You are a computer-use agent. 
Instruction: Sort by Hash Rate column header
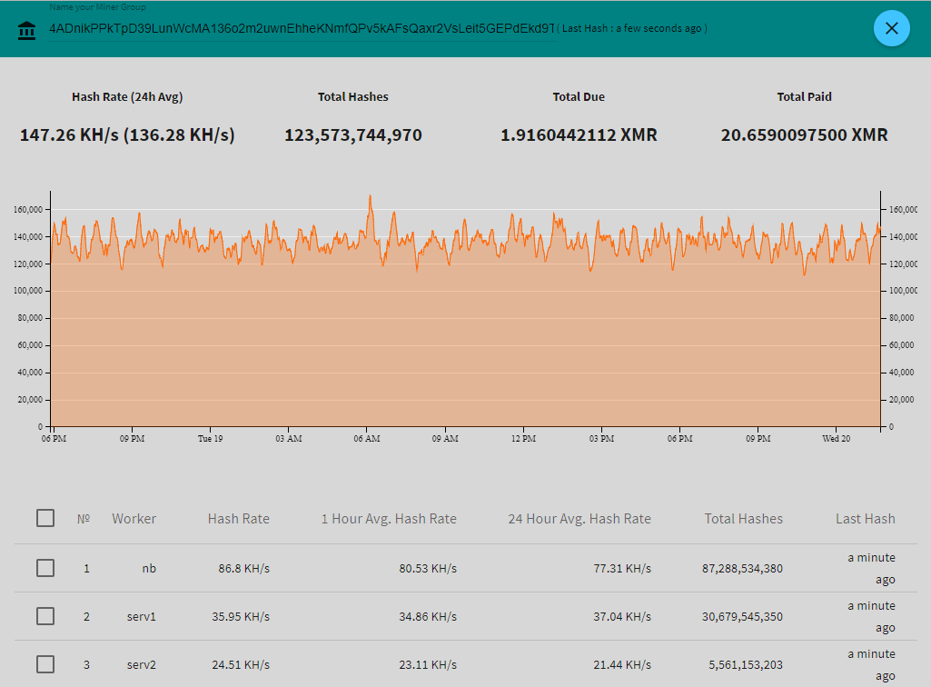(x=238, y=519)
